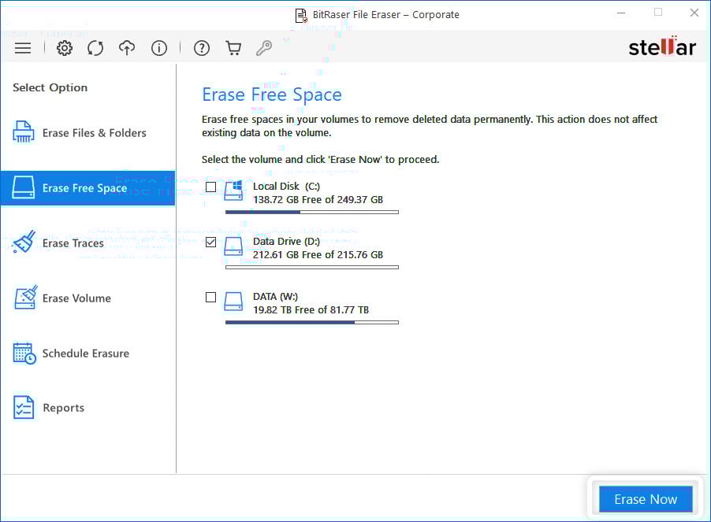Open the information (i) icon
The width and height of the screenshot is (711, 522).
(159, 48)
